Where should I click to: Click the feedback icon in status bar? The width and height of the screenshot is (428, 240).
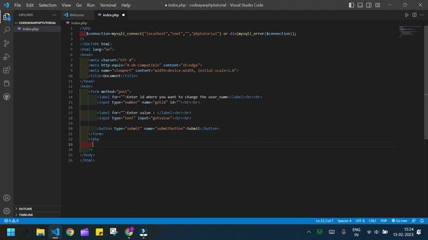click(x=414, y=221)
